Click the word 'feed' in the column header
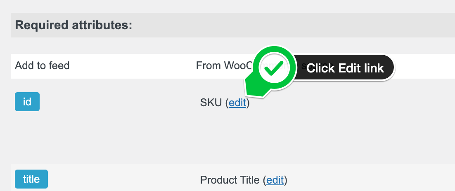This screenshot has height=191, width=455. pyautogui.click(x=60, y=65)
